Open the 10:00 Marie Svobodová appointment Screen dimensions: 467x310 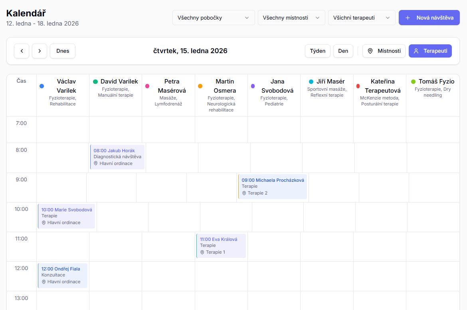[66, 216]
